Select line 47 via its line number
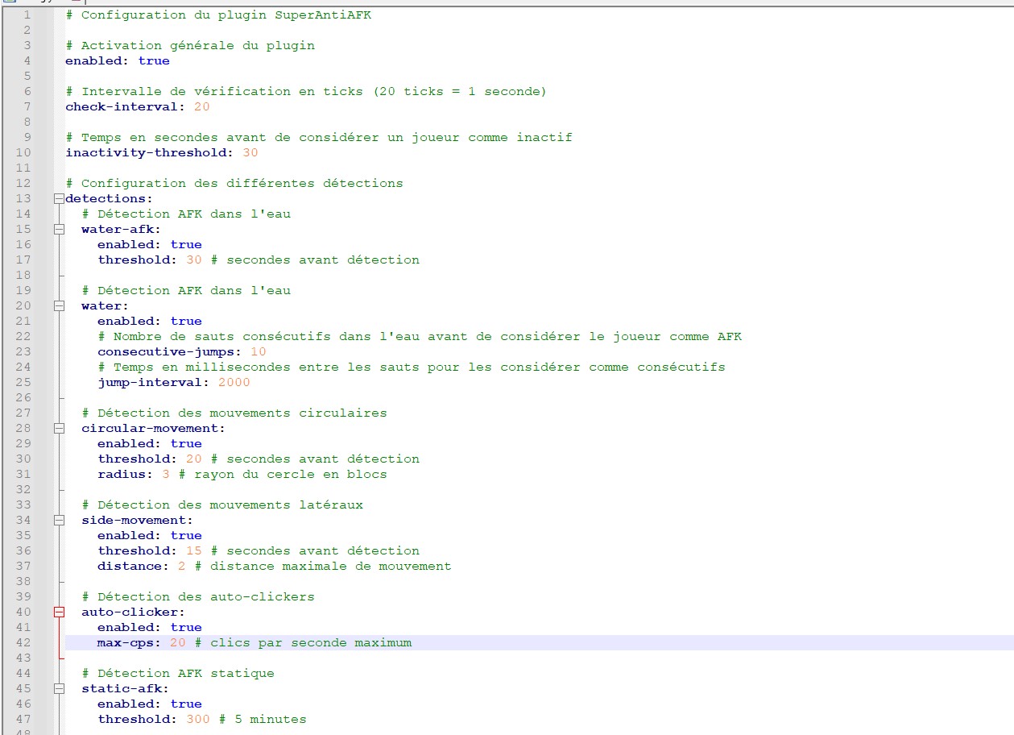This screenshot has height=735, width=1014. pyautogui.click(x=23, y=719)
